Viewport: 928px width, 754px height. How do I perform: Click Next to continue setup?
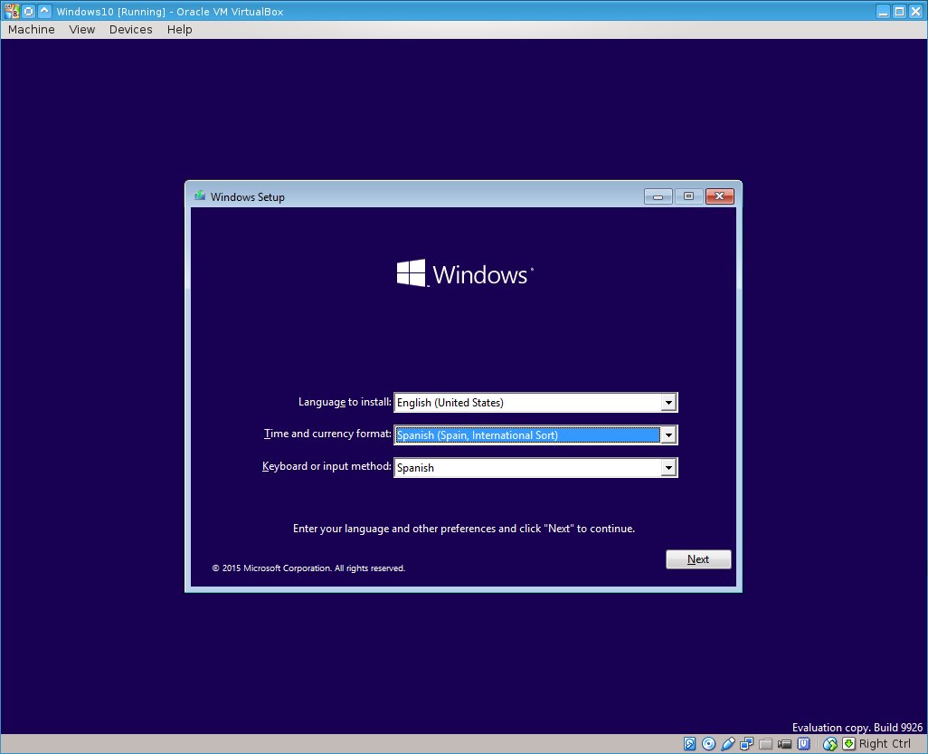[x=698, y=559]
